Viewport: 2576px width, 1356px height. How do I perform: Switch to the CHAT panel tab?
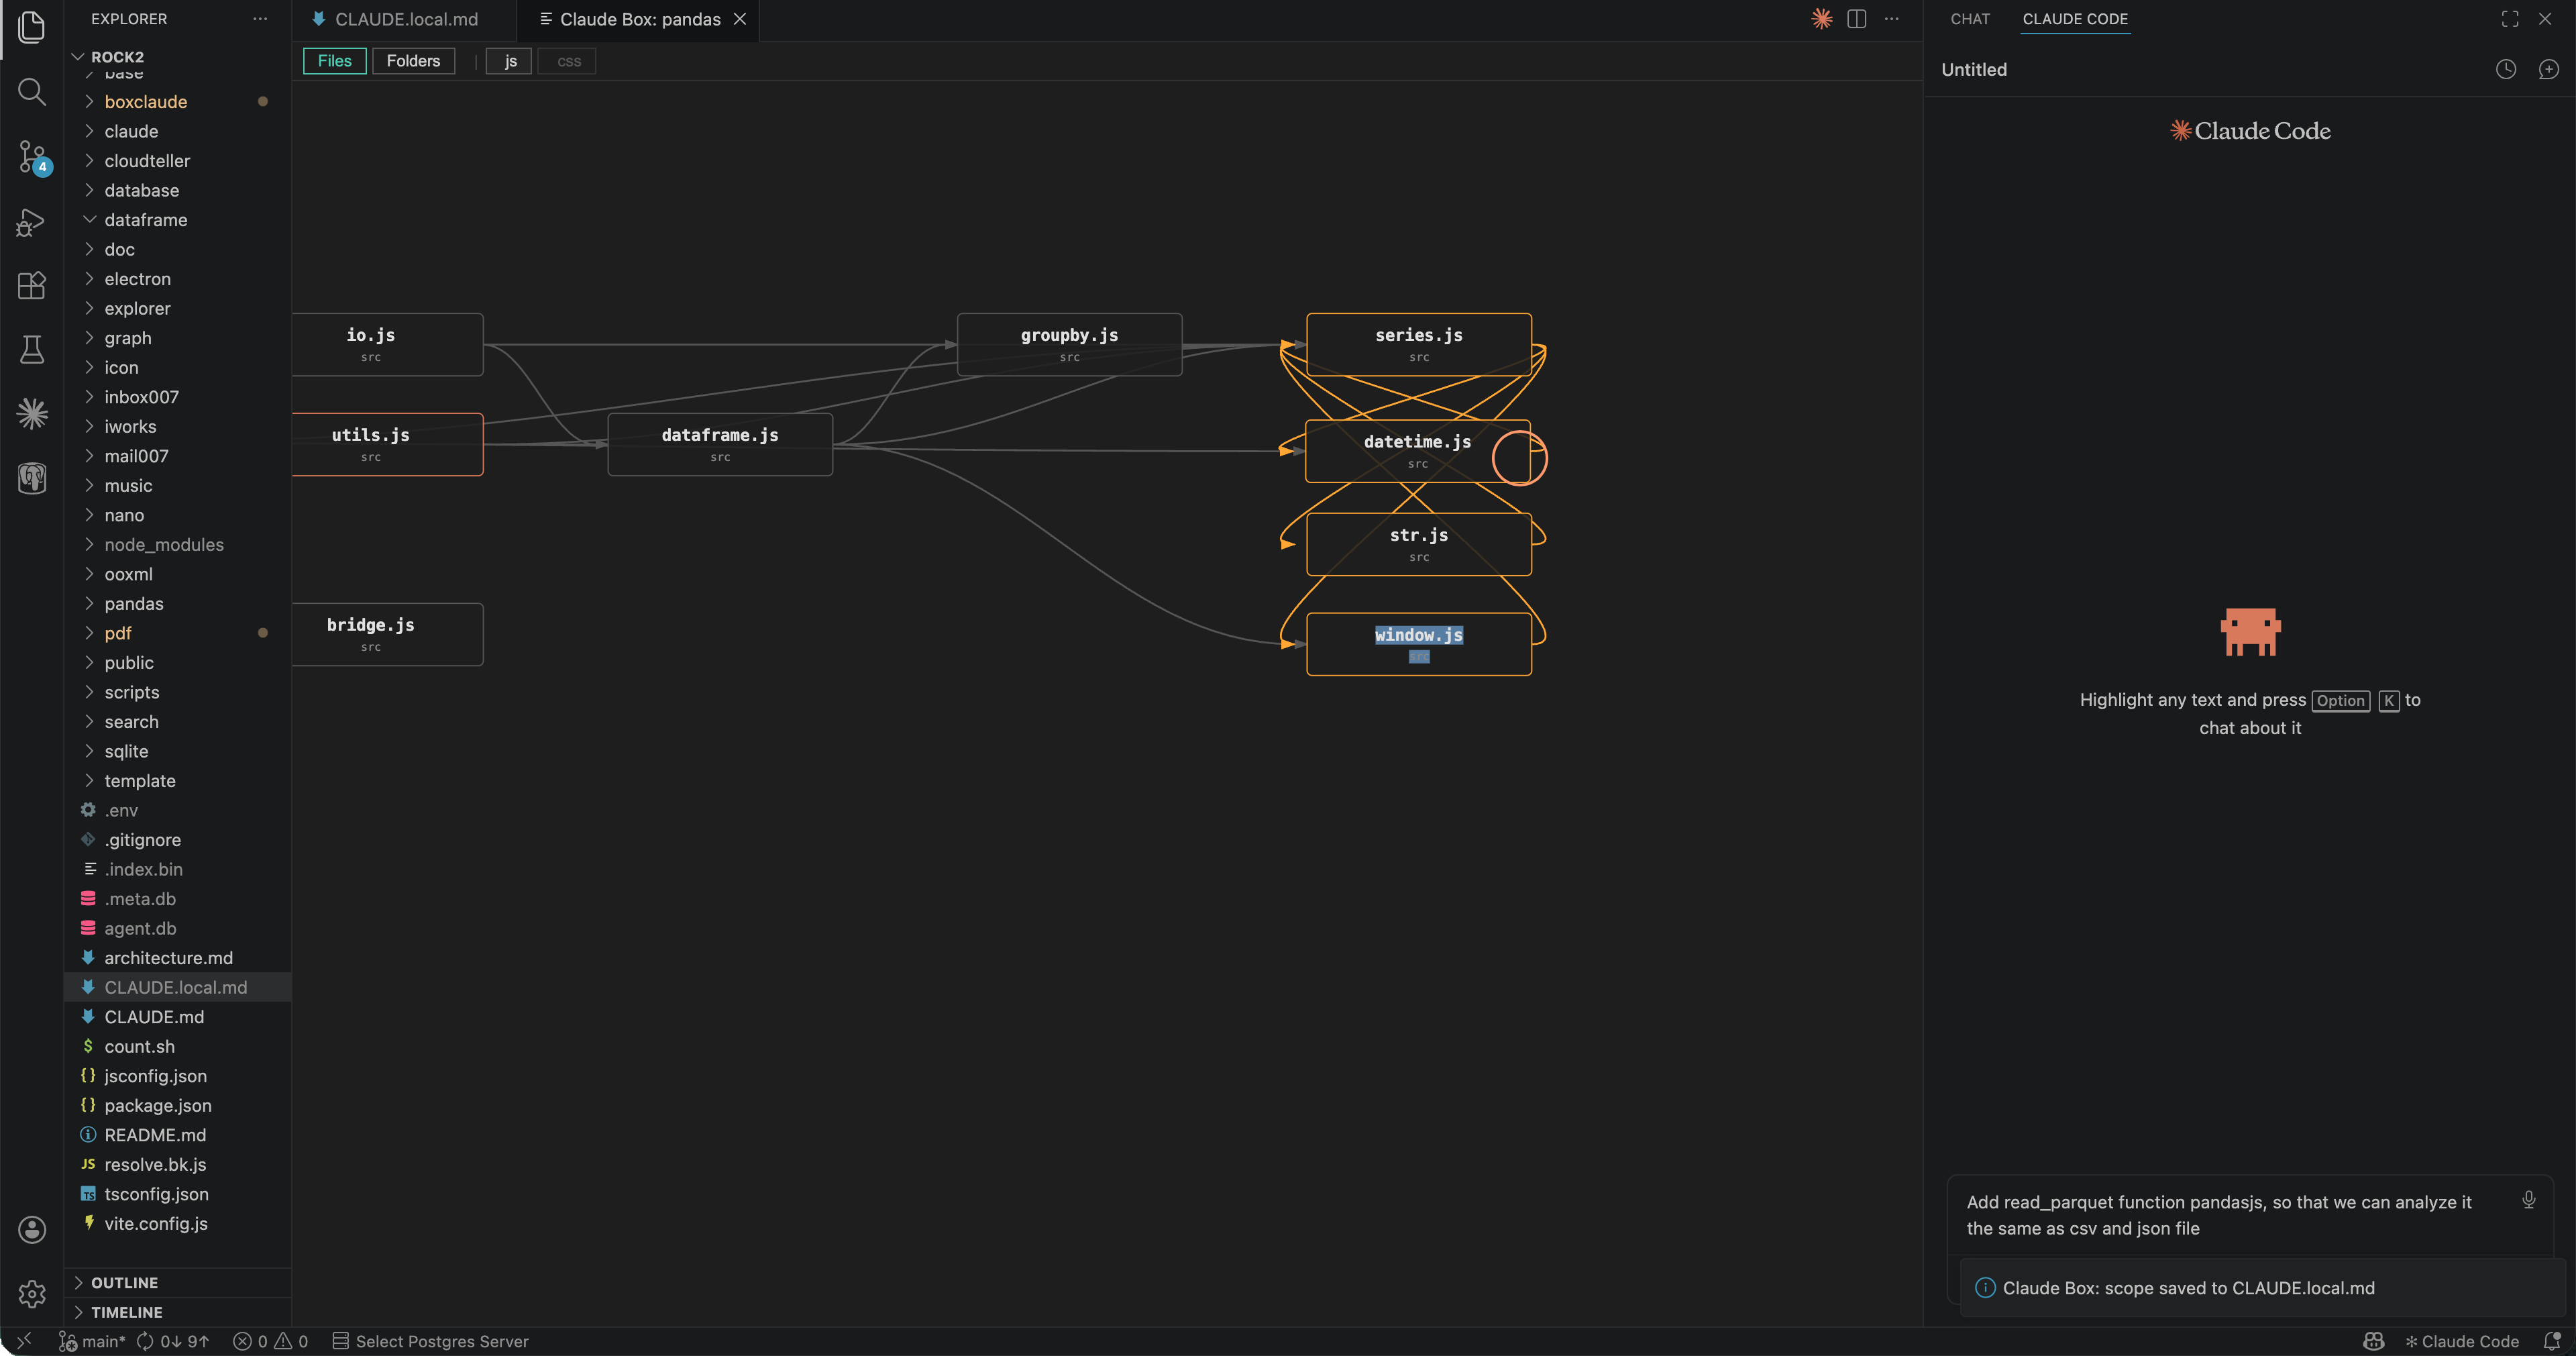[1970, 19]
